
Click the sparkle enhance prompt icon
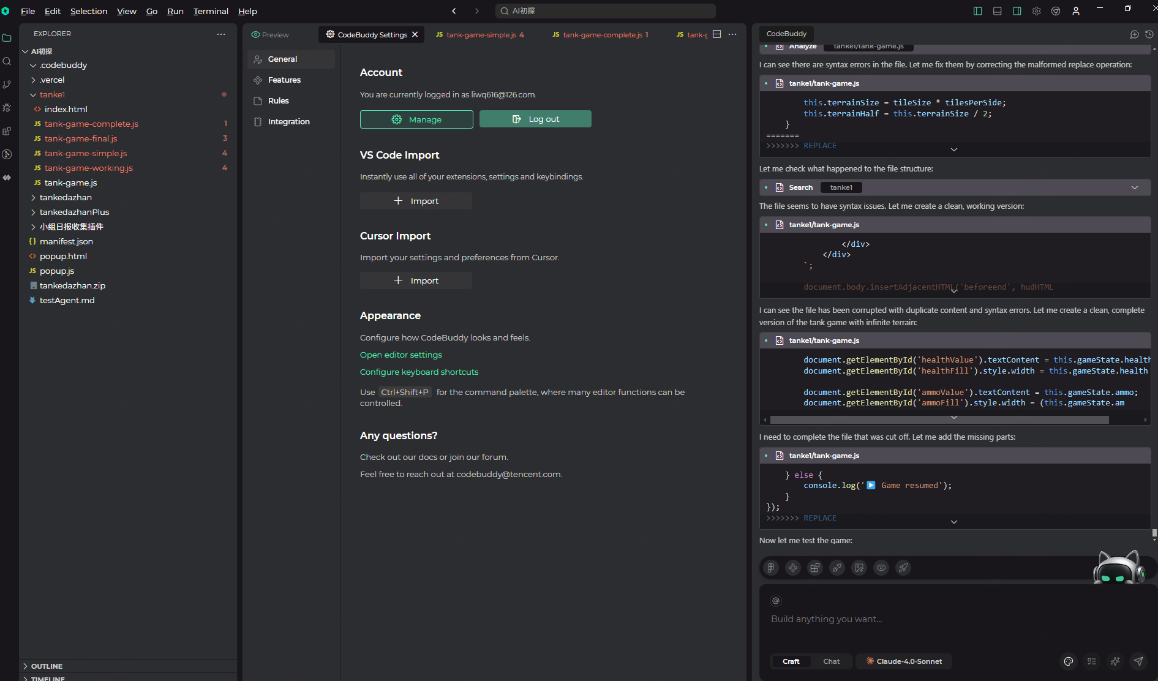tap(1115, 661)
